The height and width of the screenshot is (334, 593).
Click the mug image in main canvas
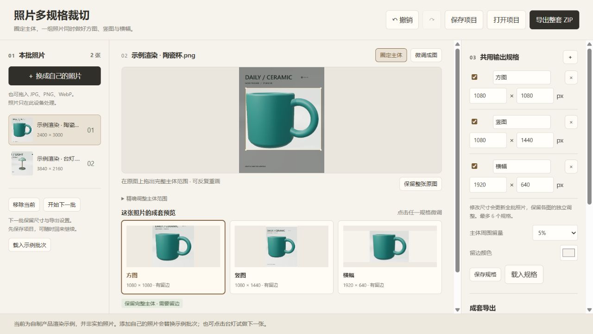pyautogui.click(x=282, y=120)
